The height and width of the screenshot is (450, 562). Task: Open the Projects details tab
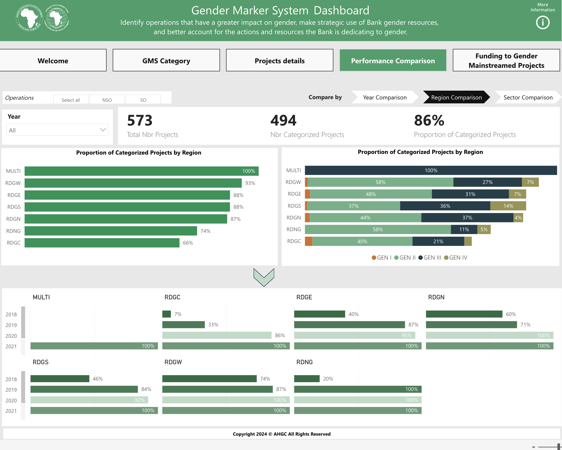279,61
